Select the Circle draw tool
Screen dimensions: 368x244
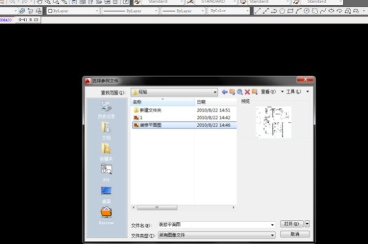click(x=307, y=11)
